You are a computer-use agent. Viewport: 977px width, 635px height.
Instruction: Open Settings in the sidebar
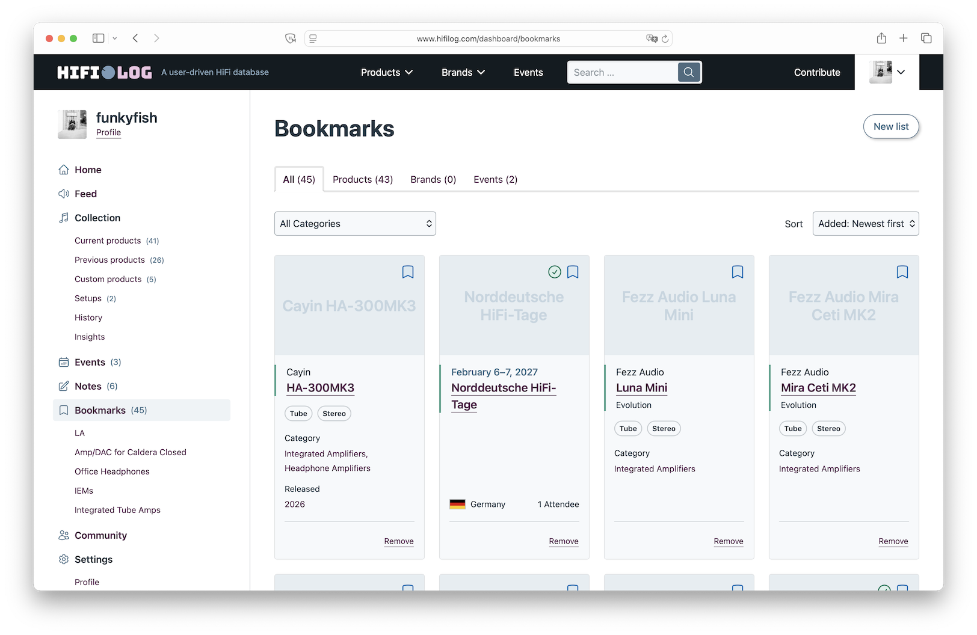click(x=93, y=560)
